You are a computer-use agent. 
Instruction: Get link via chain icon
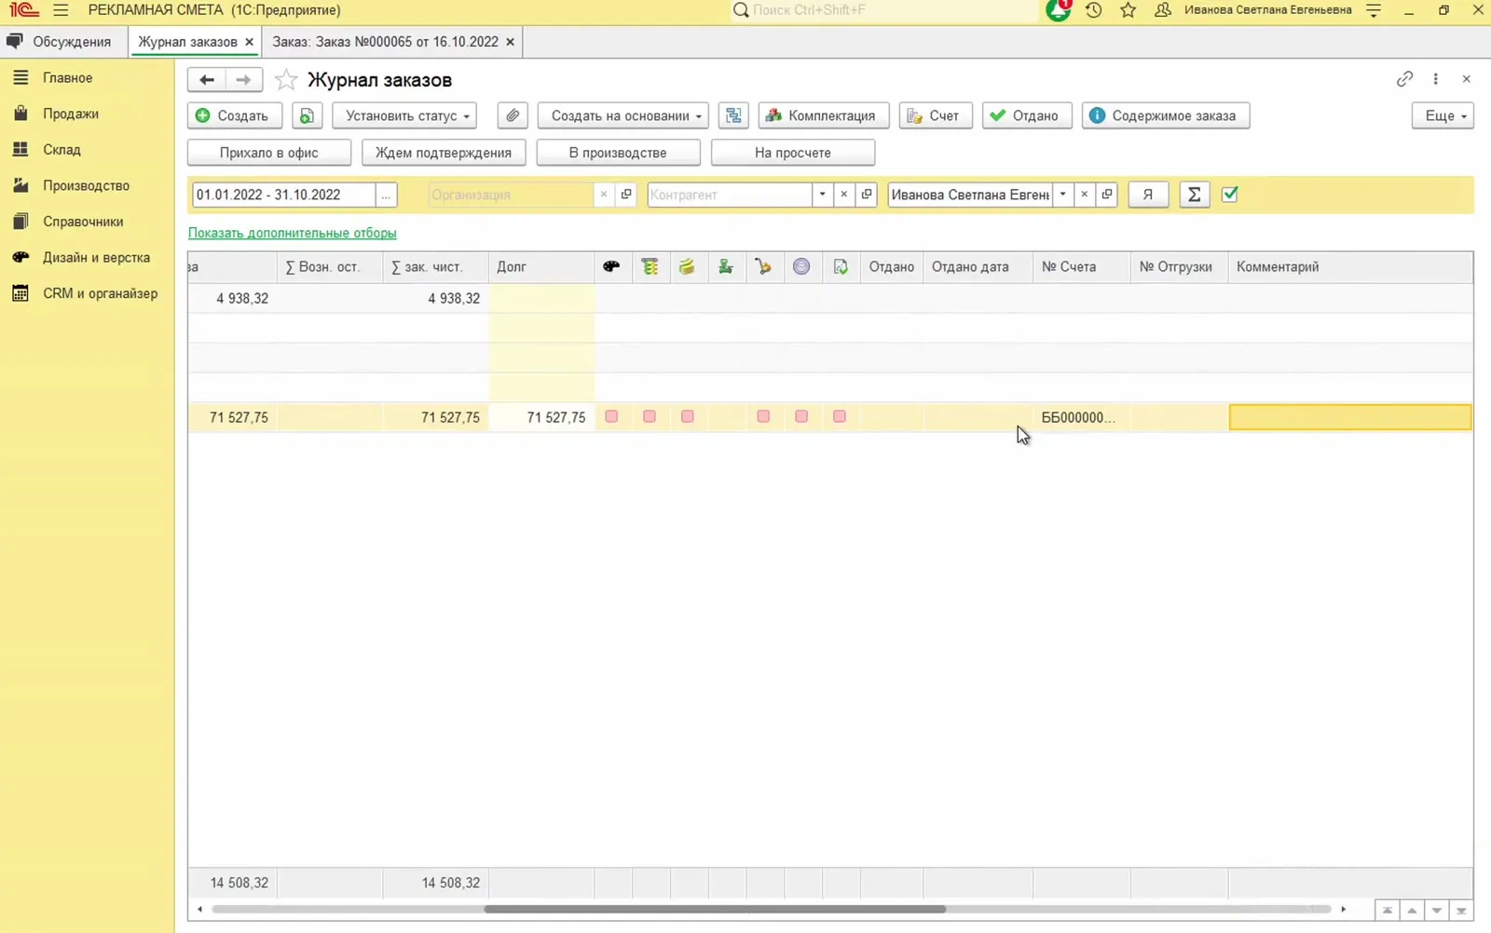(1404, 79)
